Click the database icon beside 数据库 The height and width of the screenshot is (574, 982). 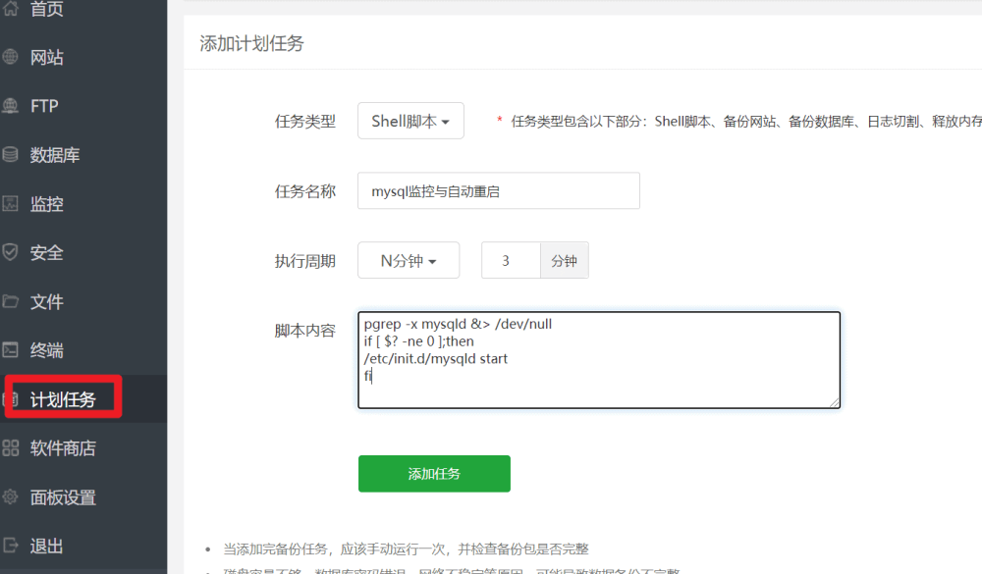[x=11, y=155]
